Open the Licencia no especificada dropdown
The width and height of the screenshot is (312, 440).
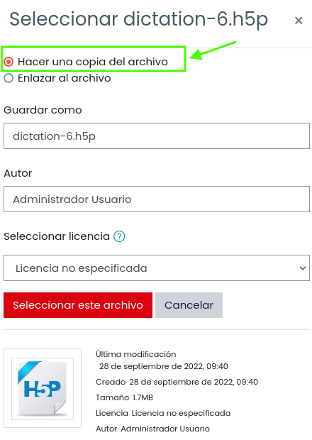pyautogui.click(x=157, y=268)
